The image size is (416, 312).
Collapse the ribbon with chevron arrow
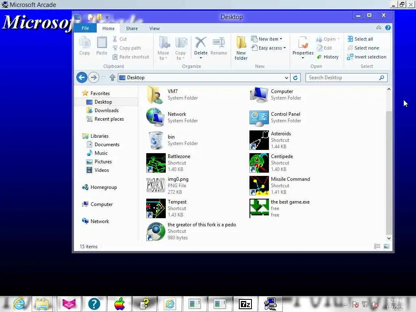coord(379,28)
